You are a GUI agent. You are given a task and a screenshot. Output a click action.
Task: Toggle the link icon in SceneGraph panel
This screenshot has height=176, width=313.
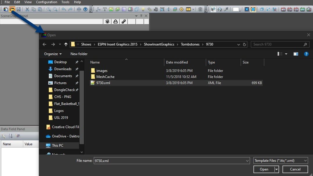click(124, 21)
